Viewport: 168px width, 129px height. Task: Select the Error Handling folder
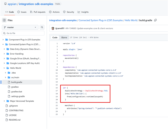tap(17, 54)
